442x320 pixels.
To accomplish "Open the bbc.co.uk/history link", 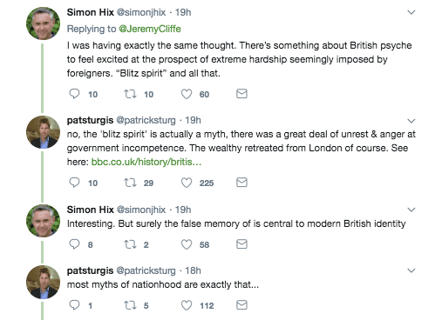I will (146, 162).
